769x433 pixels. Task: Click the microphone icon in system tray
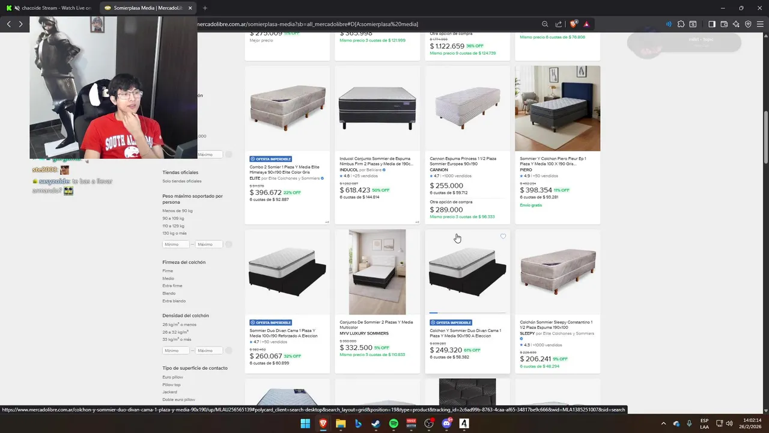689,423
